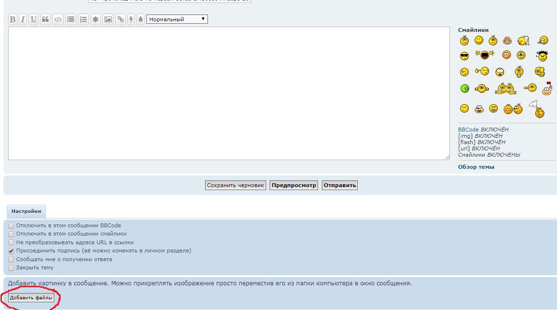The image size is (557, 310).
Task: Insert image tag button
Action: point(108,19)
